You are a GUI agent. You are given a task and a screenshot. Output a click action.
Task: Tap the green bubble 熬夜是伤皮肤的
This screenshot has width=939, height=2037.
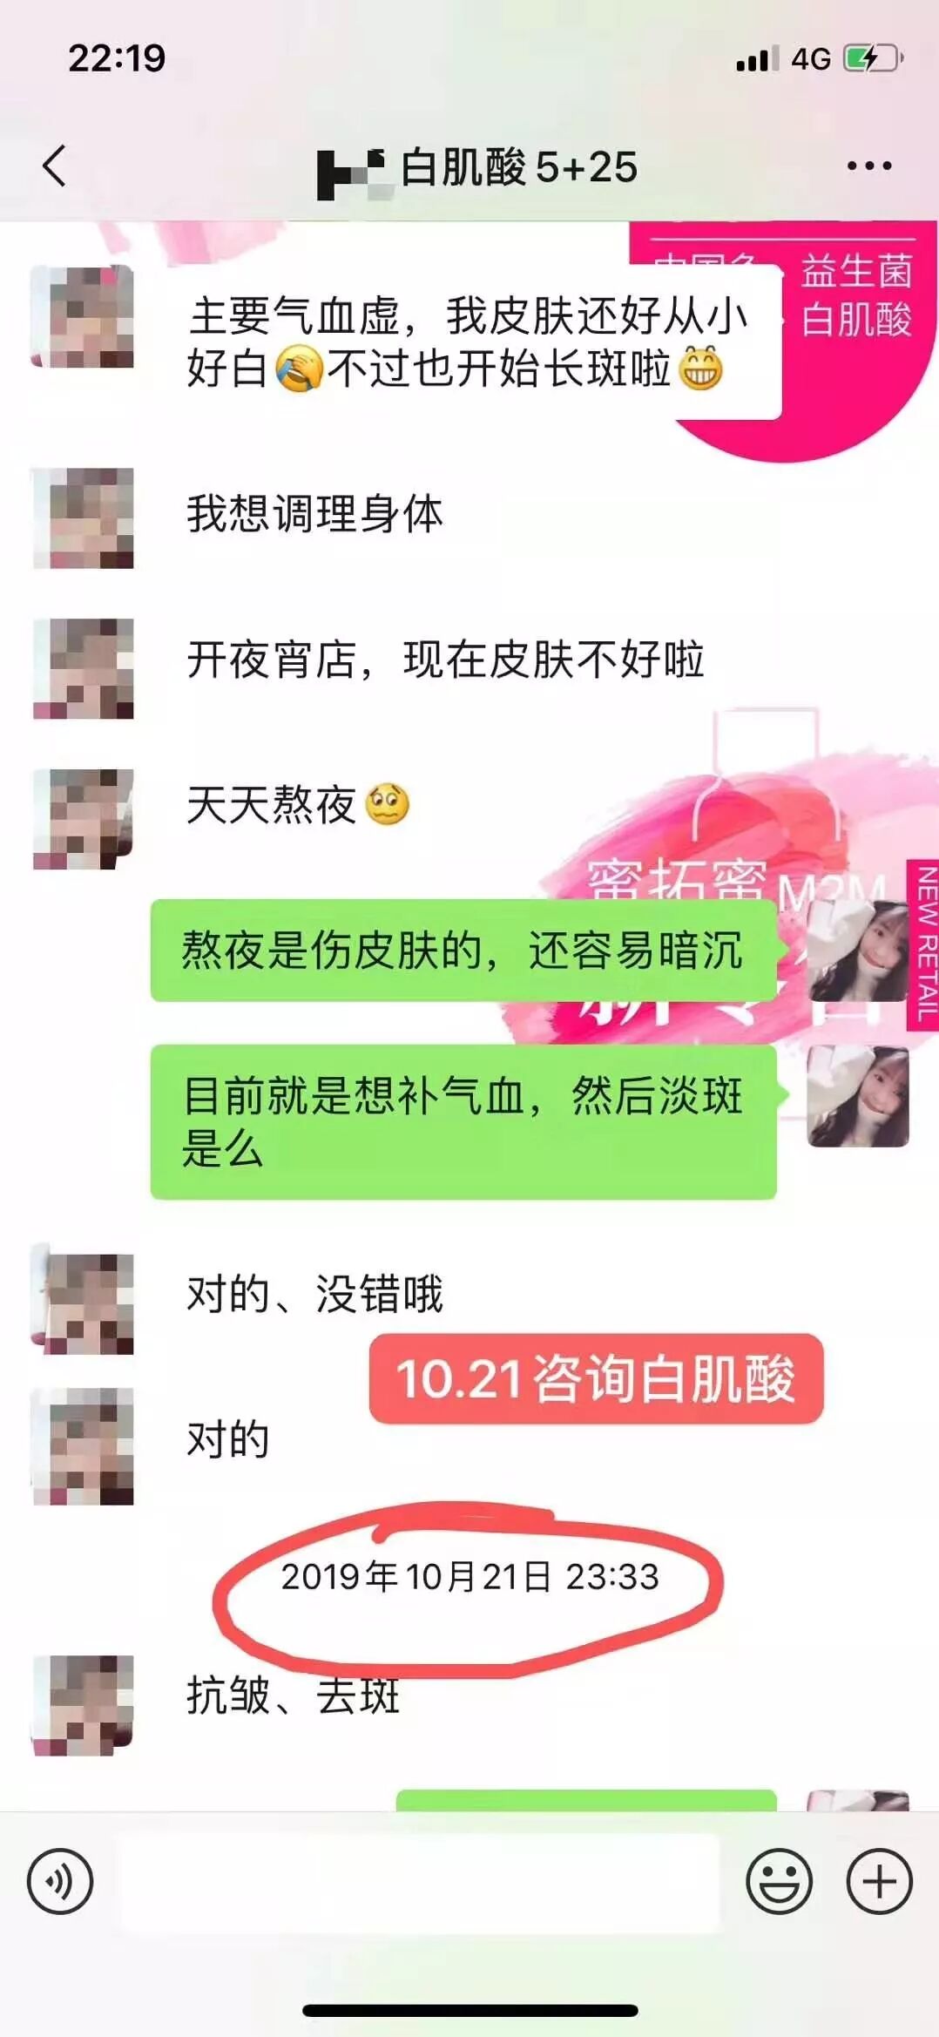pyautogui.click(x=463, y=951)
